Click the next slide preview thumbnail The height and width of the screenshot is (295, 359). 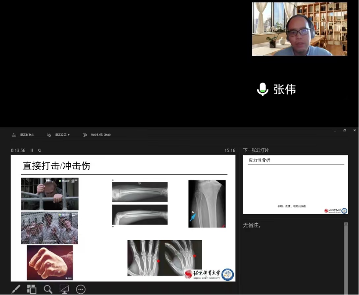(295, 184)
